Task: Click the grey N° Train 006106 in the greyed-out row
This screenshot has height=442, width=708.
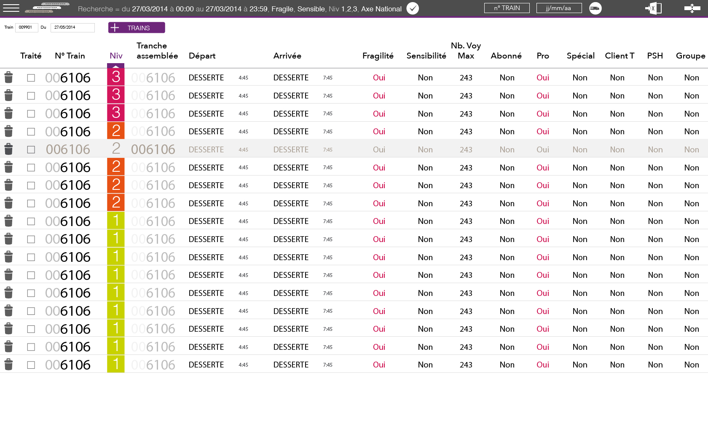Action: (68, 149)
